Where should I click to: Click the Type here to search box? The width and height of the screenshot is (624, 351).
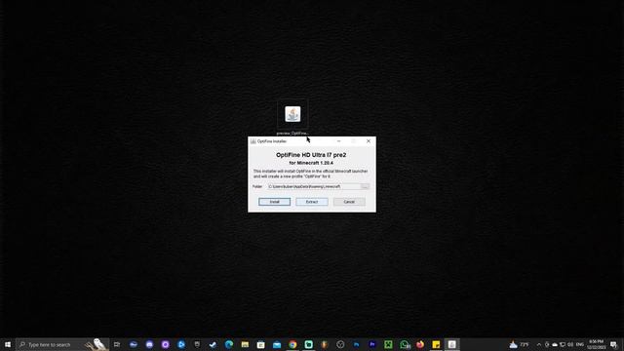click(62, 344)
